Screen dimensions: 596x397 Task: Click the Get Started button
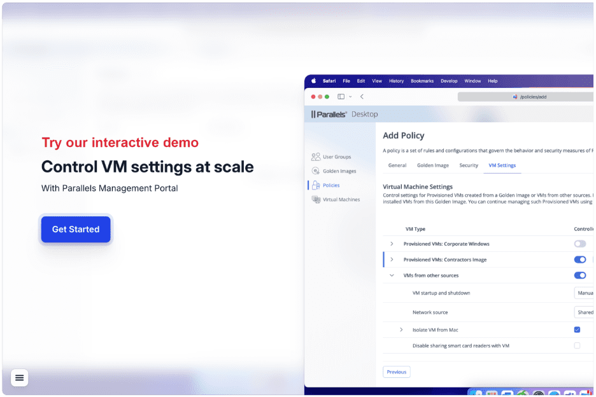click(75, 230)
